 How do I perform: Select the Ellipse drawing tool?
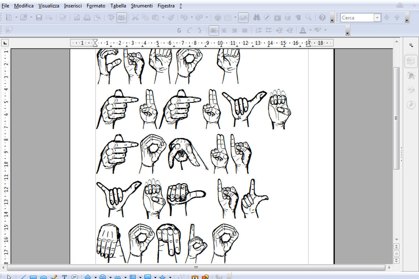[44, 277]
